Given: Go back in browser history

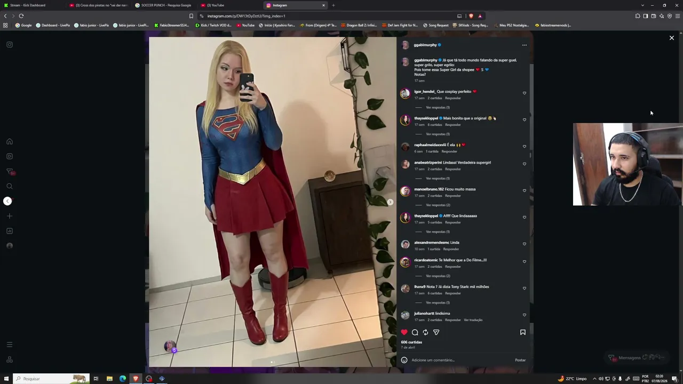Looking at the screenshot, I should click(5, 16).
